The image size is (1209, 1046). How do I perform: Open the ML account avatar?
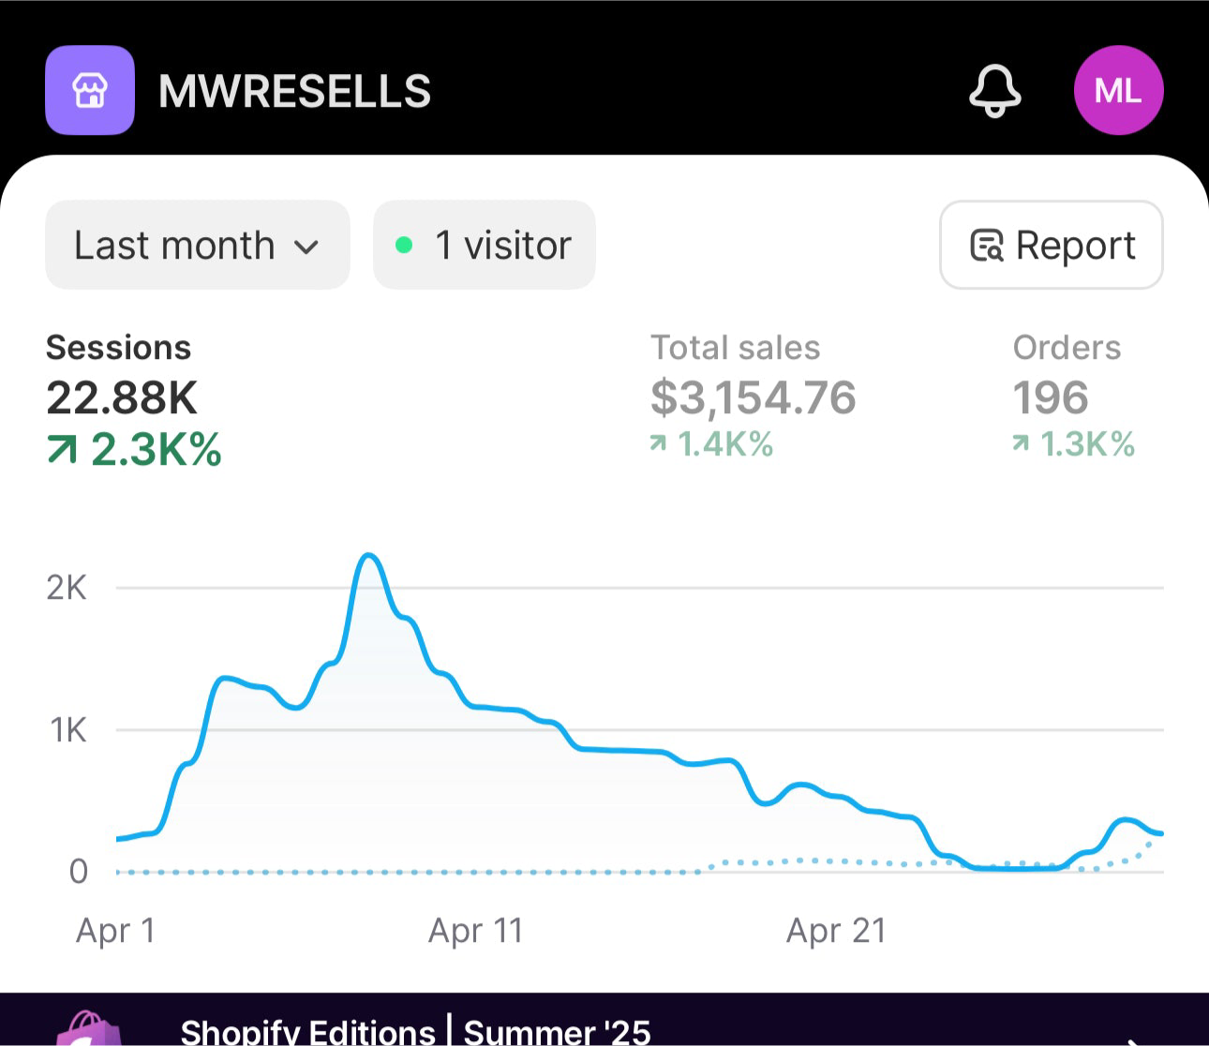tap(1118, 91)
